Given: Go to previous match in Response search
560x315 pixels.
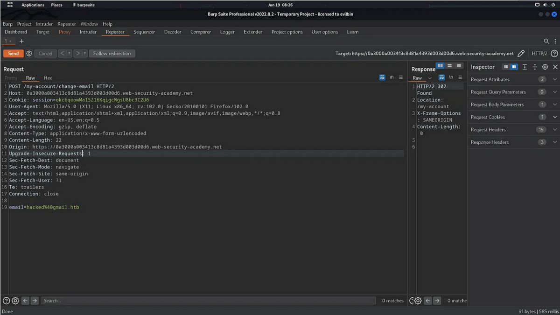Looking at the screenshot, I should click(x=428, y=301).
